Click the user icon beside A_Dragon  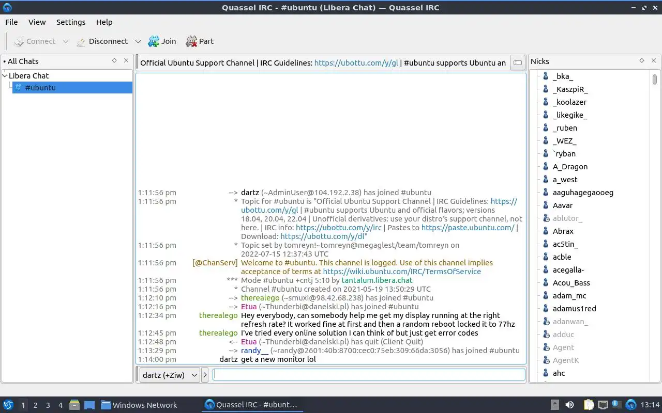[x=546, y=167]
